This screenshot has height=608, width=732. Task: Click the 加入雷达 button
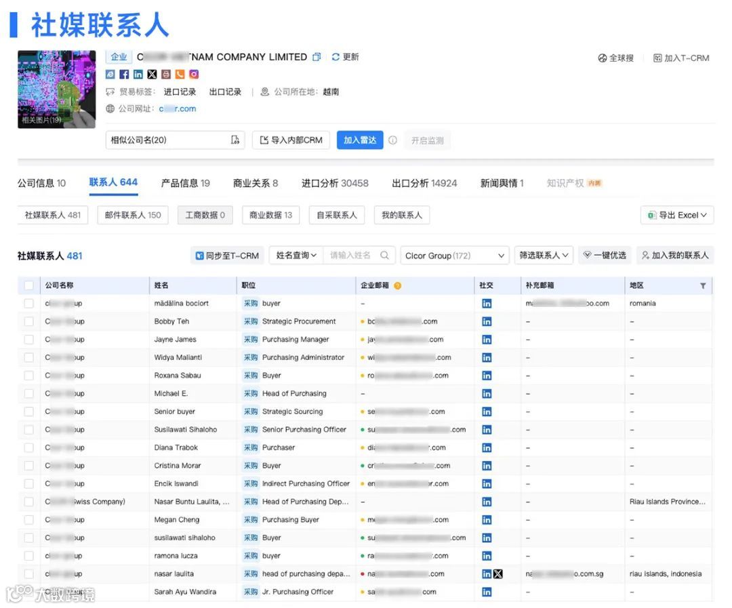(x=360, y=140)
